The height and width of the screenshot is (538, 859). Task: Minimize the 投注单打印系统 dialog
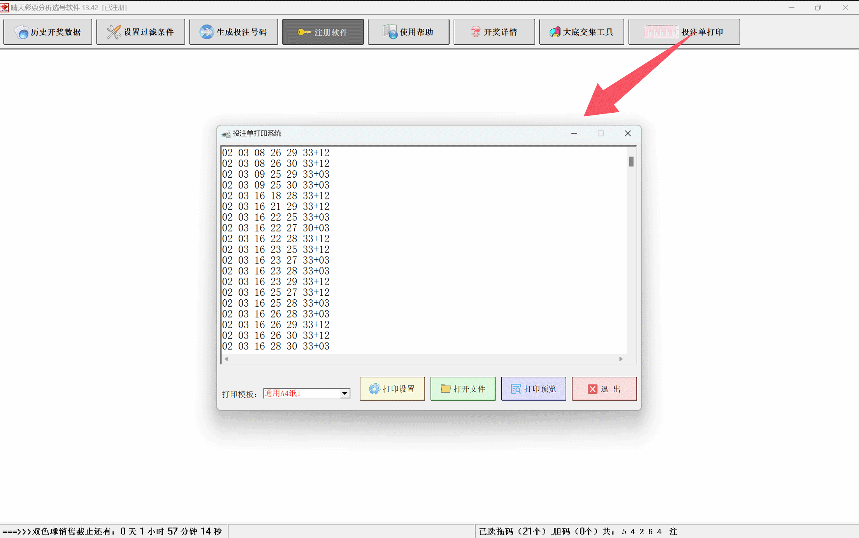click(574, 133)
